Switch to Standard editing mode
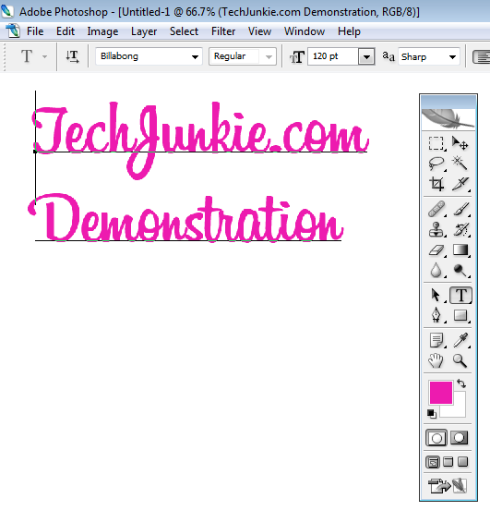 (436, 438)
